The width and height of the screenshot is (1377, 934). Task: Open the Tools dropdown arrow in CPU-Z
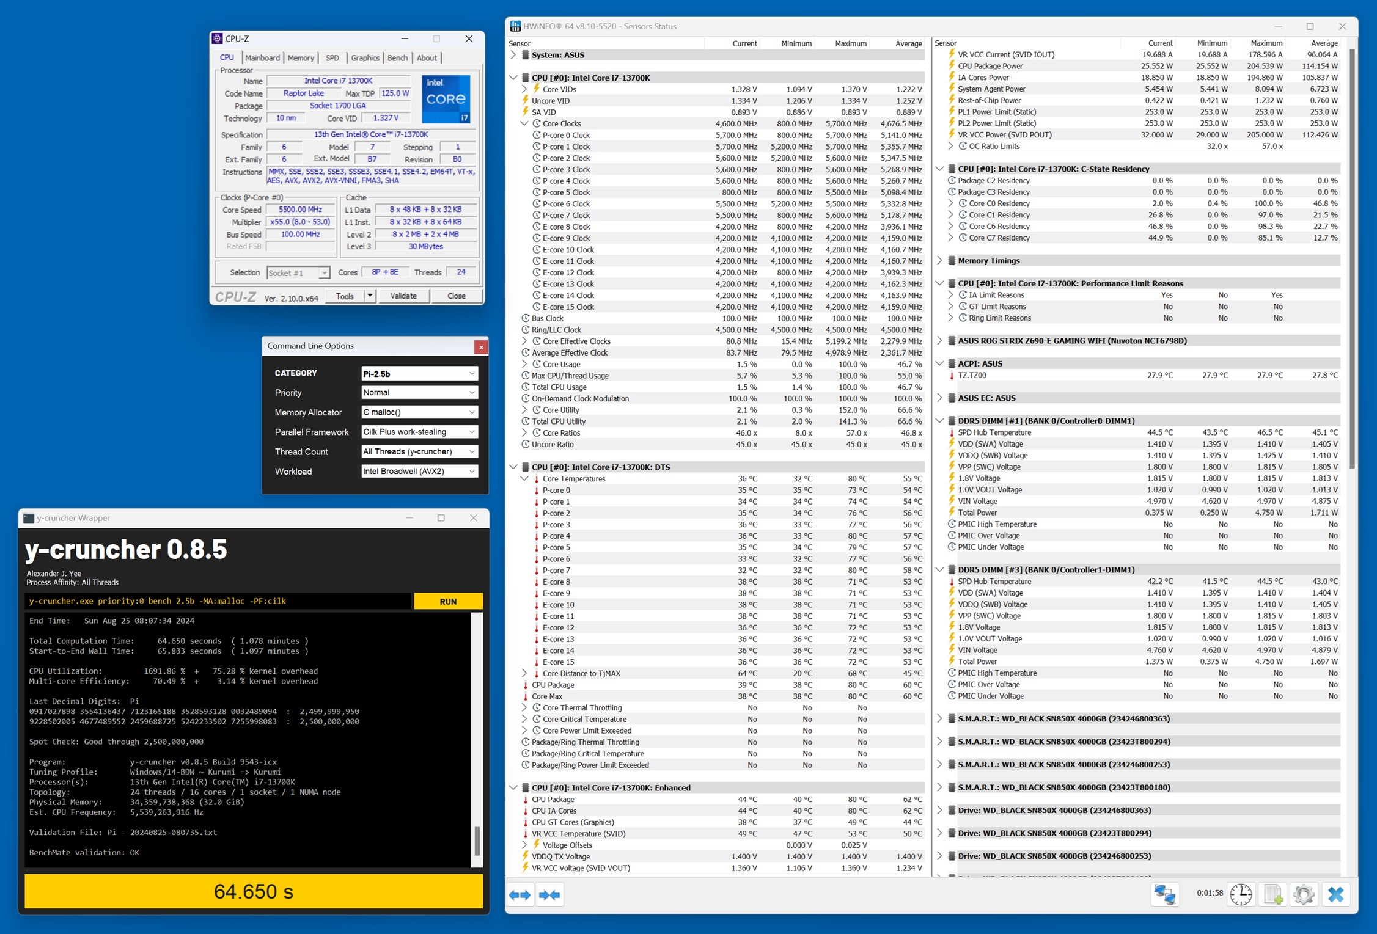370,296
